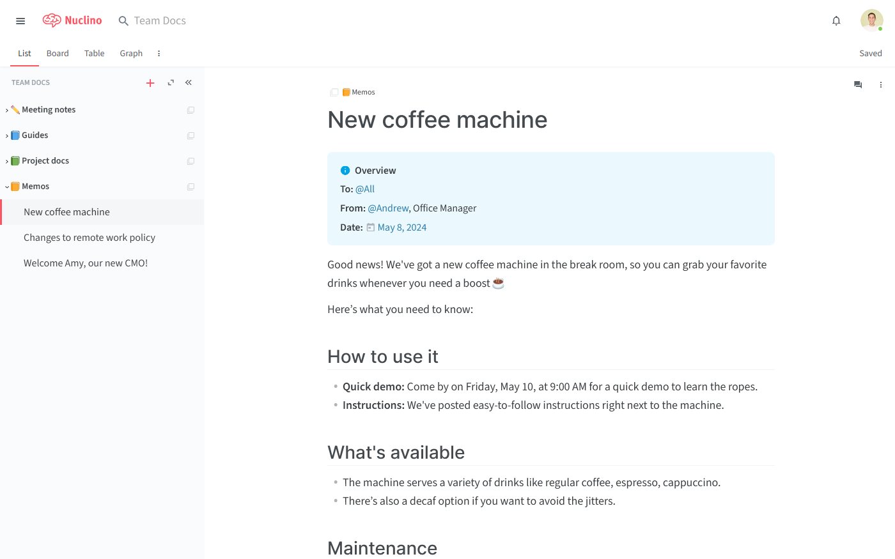The image size is (895, 559).
Task: Add a new item with the plus icon
Action: (x=150, y=83)
